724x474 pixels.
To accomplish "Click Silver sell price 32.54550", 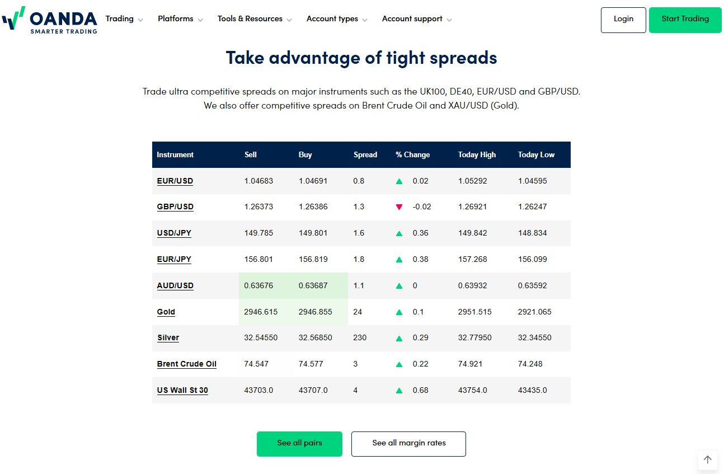I will coord(261,338).
